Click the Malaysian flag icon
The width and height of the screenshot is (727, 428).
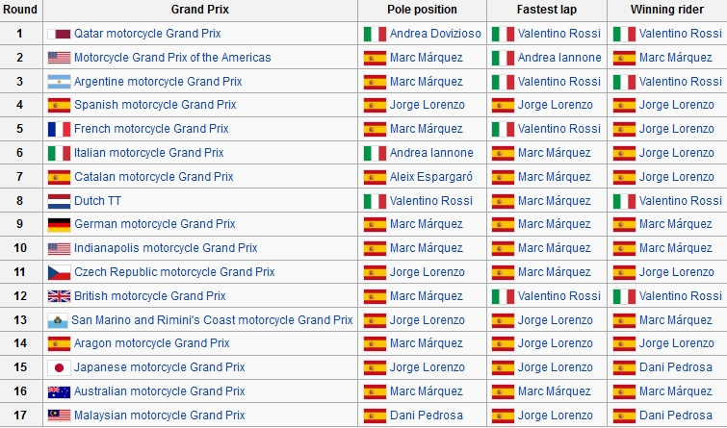[x=59, y=415]
